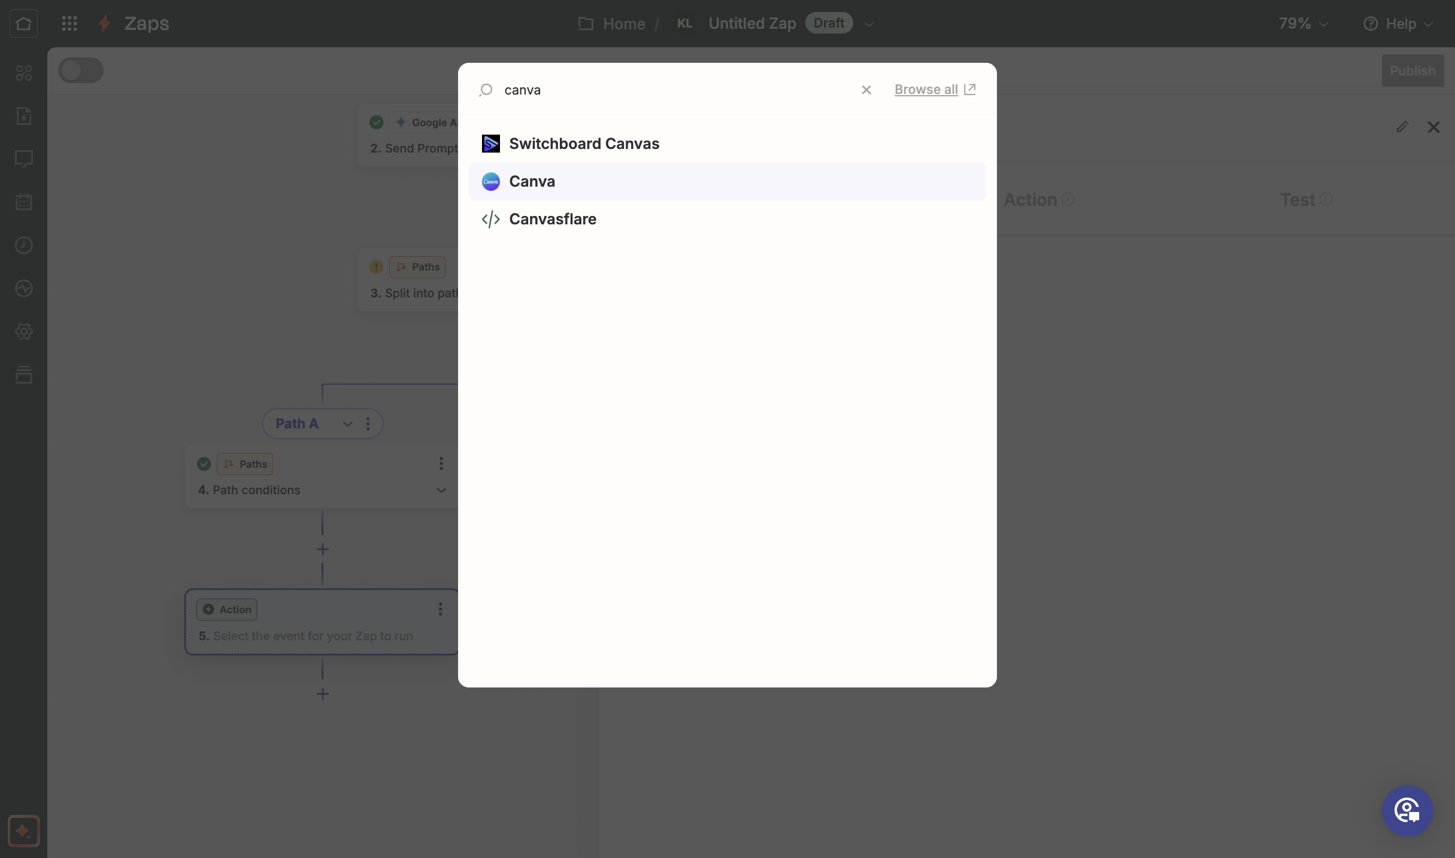This screenshot has width=1455, height=858.
Task: Expand the Path A dropdown chevron
Action: pyautogui.click(x=347, y=424)
